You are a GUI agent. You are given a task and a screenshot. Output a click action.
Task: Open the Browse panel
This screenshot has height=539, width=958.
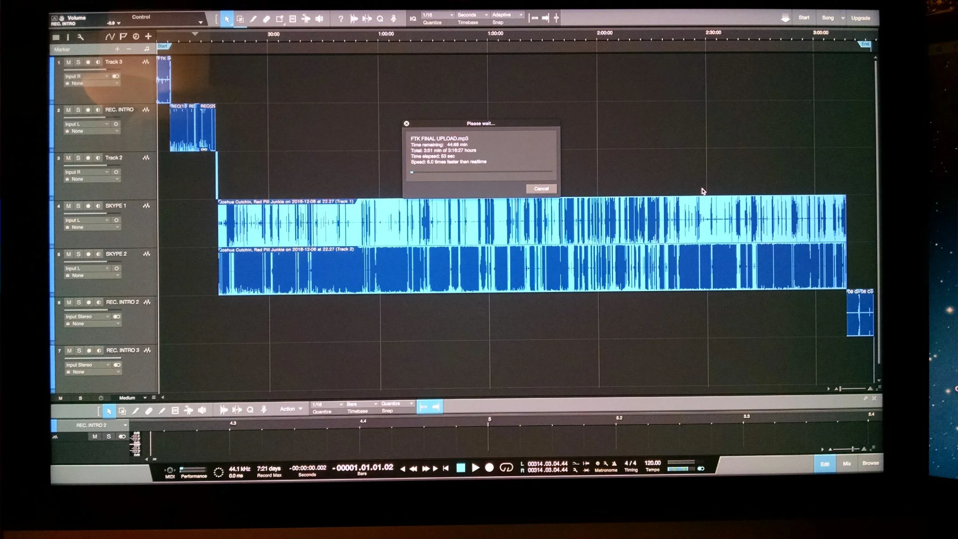pos(870,463)
